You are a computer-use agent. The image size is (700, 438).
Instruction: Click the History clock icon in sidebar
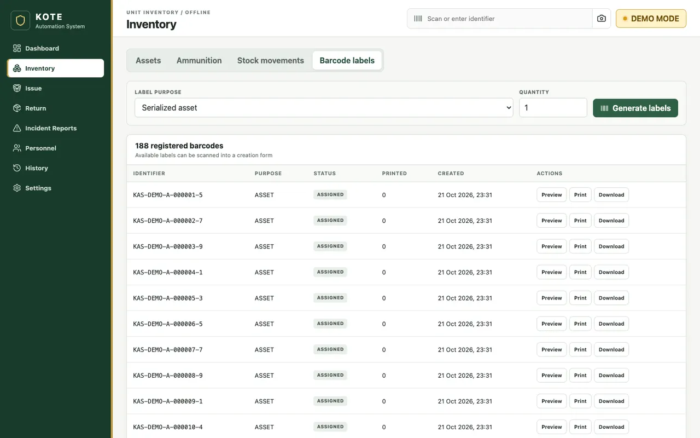(x=17, y=168)
